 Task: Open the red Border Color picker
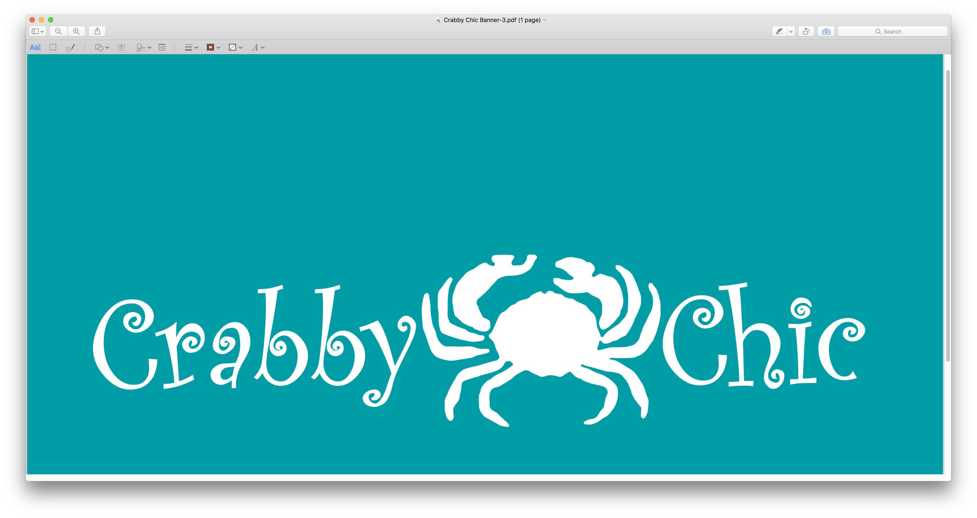pyautogui.click(x=213, y=47)
